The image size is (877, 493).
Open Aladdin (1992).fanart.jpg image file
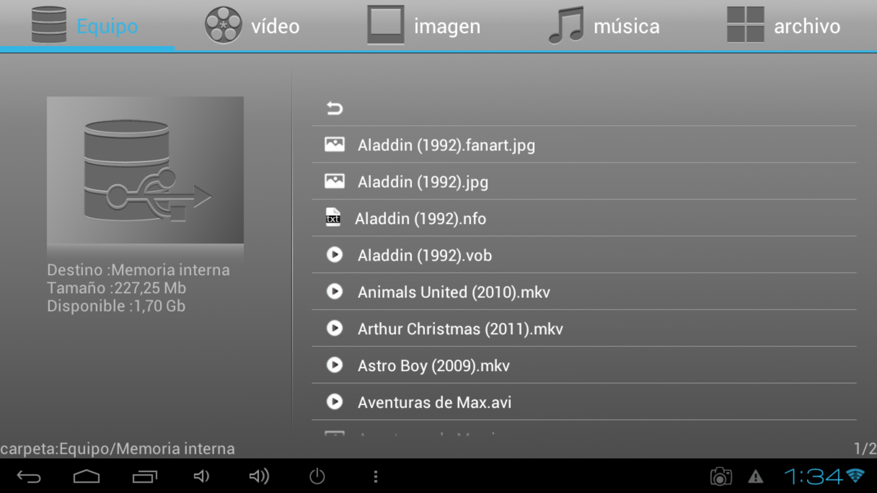point(446,145)
